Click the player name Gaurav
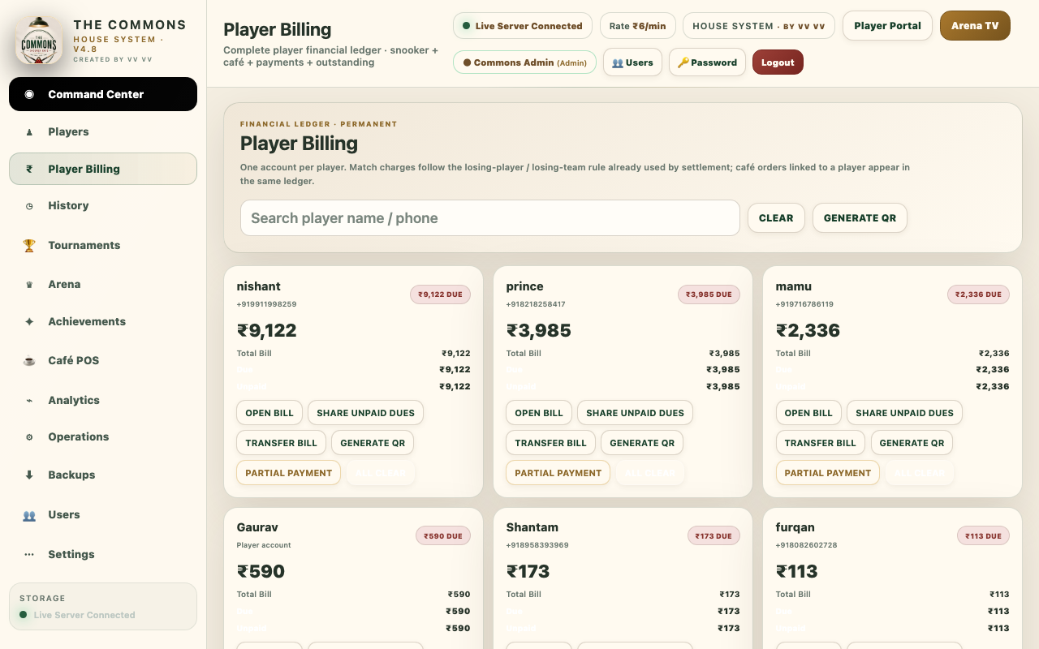 pos(257,527)
